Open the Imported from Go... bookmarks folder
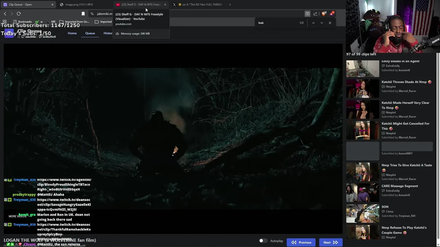 point(74,22)
